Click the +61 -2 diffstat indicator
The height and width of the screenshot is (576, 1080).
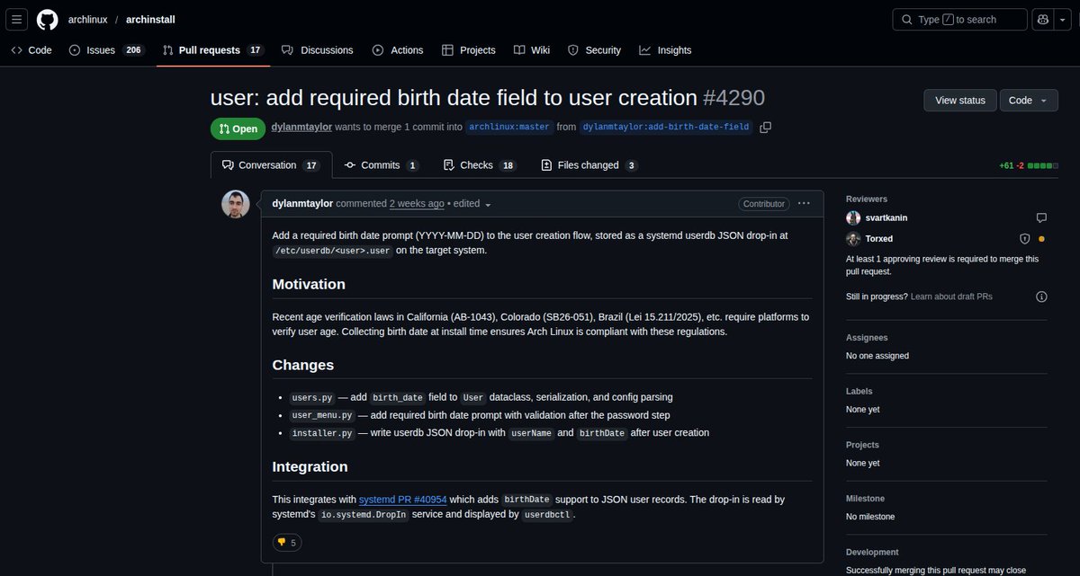[1029, 166]
